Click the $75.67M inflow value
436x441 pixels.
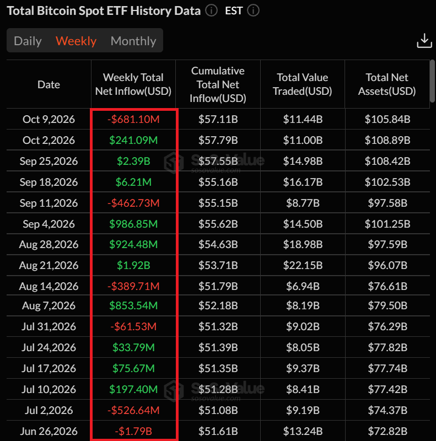pyautogui.click(x=133, y=368)
